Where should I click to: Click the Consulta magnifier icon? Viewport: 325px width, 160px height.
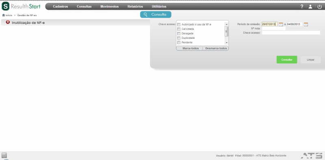[146, 15]
